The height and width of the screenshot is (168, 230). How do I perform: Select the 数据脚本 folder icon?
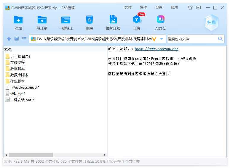[x=7, y=69]
